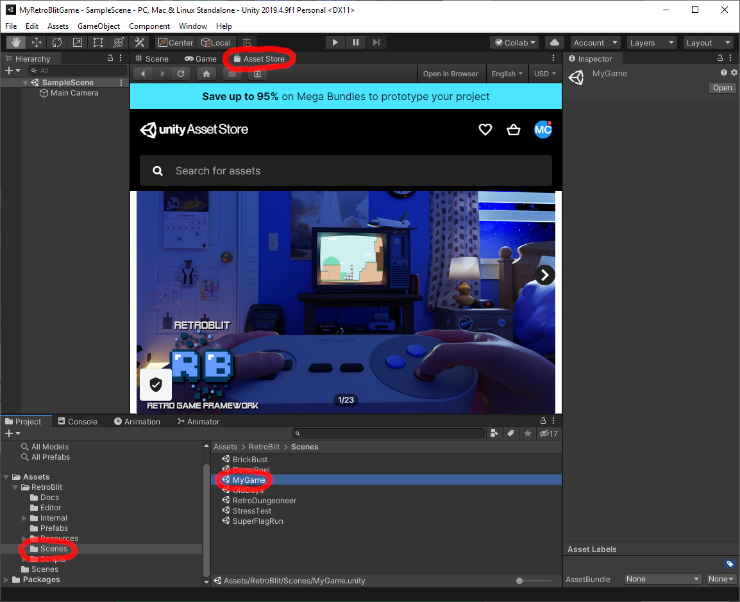
Task: Open the GameObject menu
Action: 99,26
